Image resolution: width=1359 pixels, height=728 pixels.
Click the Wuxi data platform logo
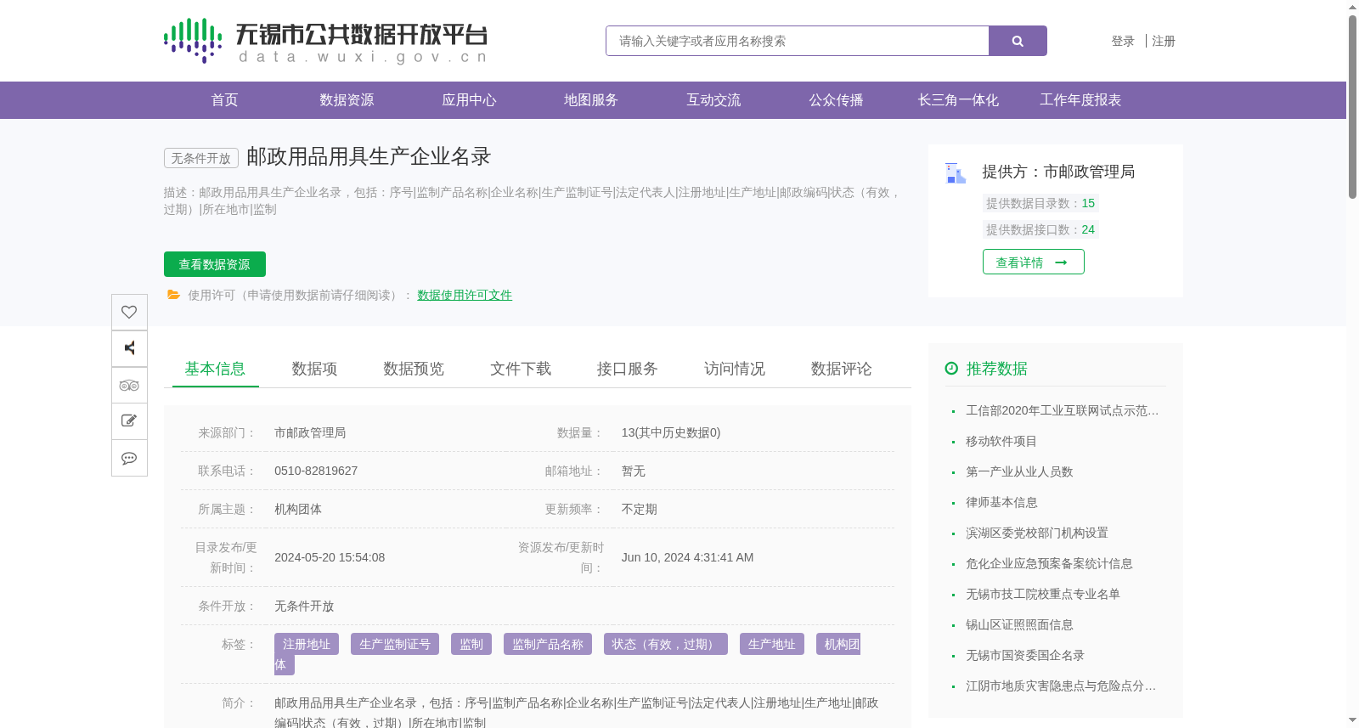pyautogui.click(x=325, y=41)
